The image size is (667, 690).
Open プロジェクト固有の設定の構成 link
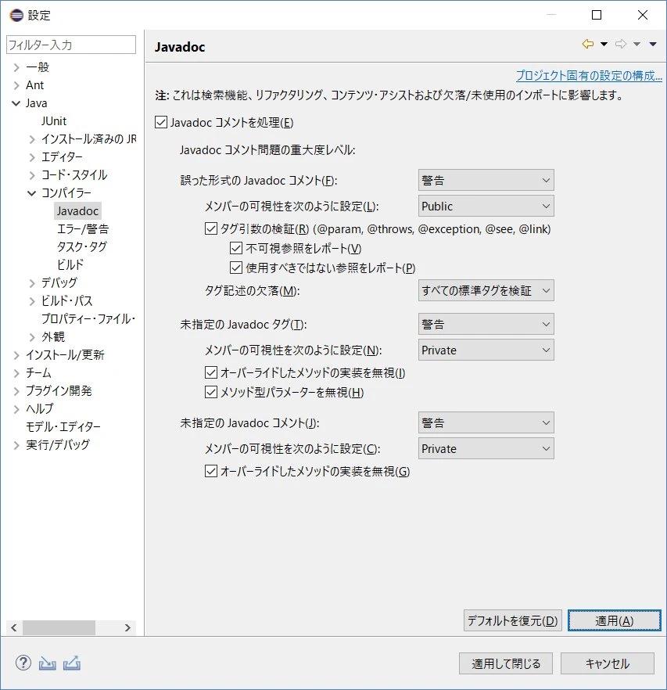tap(589, 76)
